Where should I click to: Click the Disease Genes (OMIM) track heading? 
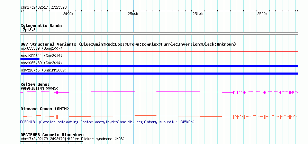click(45, 109)
